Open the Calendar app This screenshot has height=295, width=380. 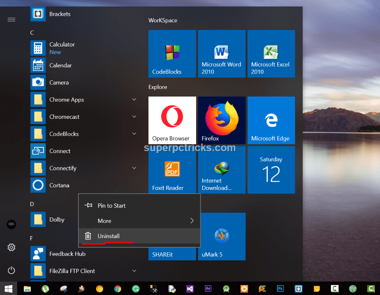83,65
